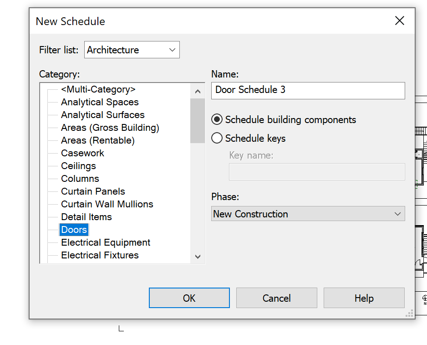Select Multi-Category in the list
427x345 pixels.
pos(98,89)
